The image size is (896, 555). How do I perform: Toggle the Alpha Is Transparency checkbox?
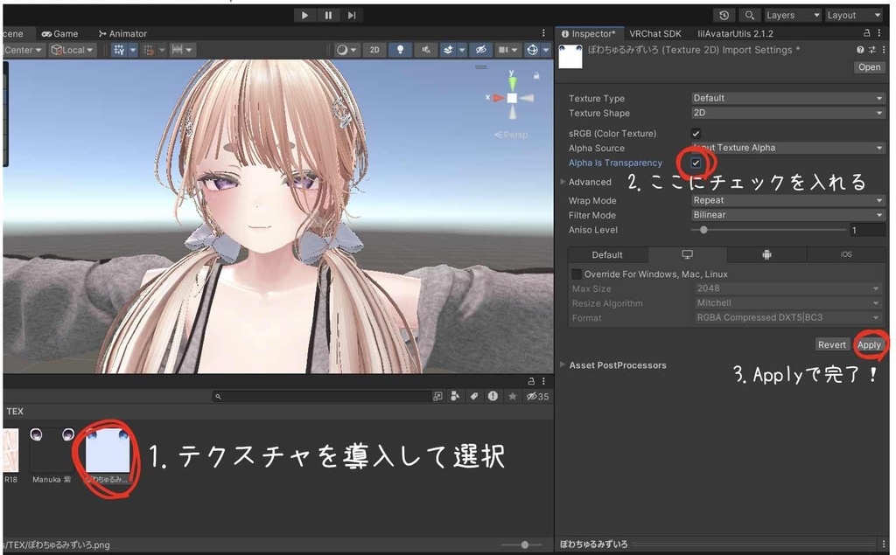pyautogui.click(x=696, y=163)
